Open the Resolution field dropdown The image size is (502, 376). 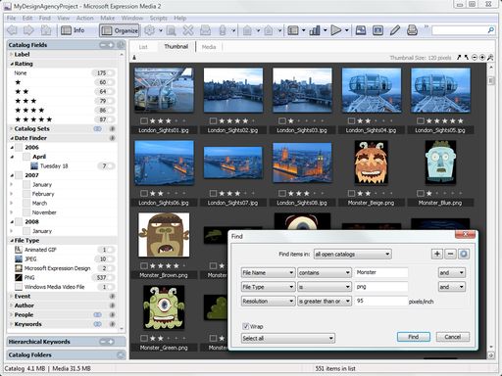tap(268, 302)
